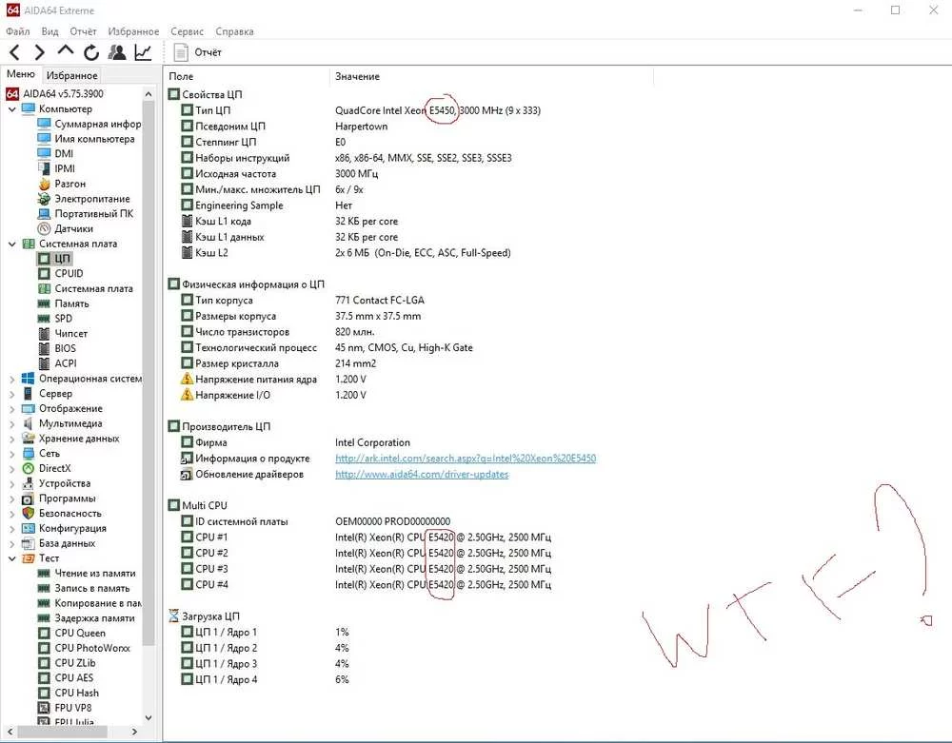Select the Запись в память benchmark
This screenshot has width=952, height=743.
click(x=91, y=588)
